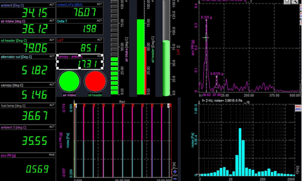
Task: Select the ambient 3 display reading 35.55
Action: click(28, 139)
